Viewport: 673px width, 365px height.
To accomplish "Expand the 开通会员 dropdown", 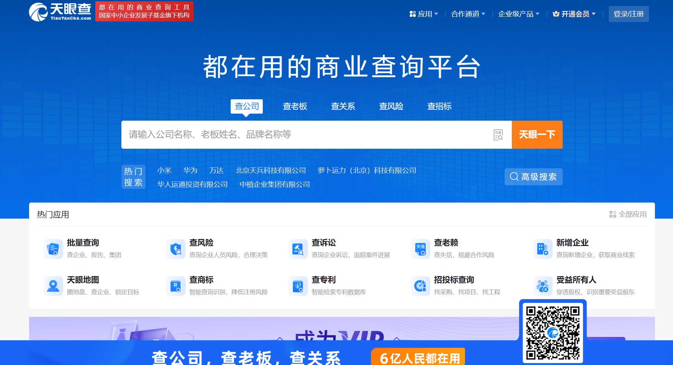I will (x=575, y=14).
